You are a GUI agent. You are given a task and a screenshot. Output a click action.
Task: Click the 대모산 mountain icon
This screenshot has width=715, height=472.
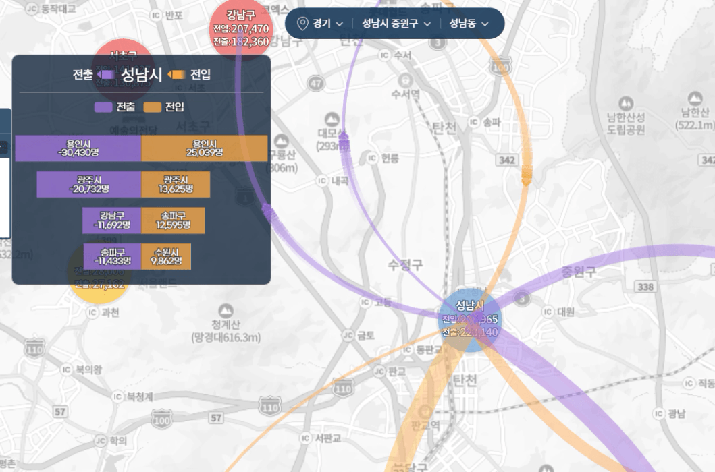coord(332,119)
